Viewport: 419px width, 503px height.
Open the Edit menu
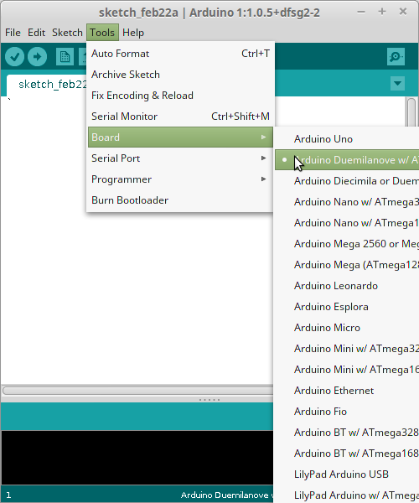(36, 33)
